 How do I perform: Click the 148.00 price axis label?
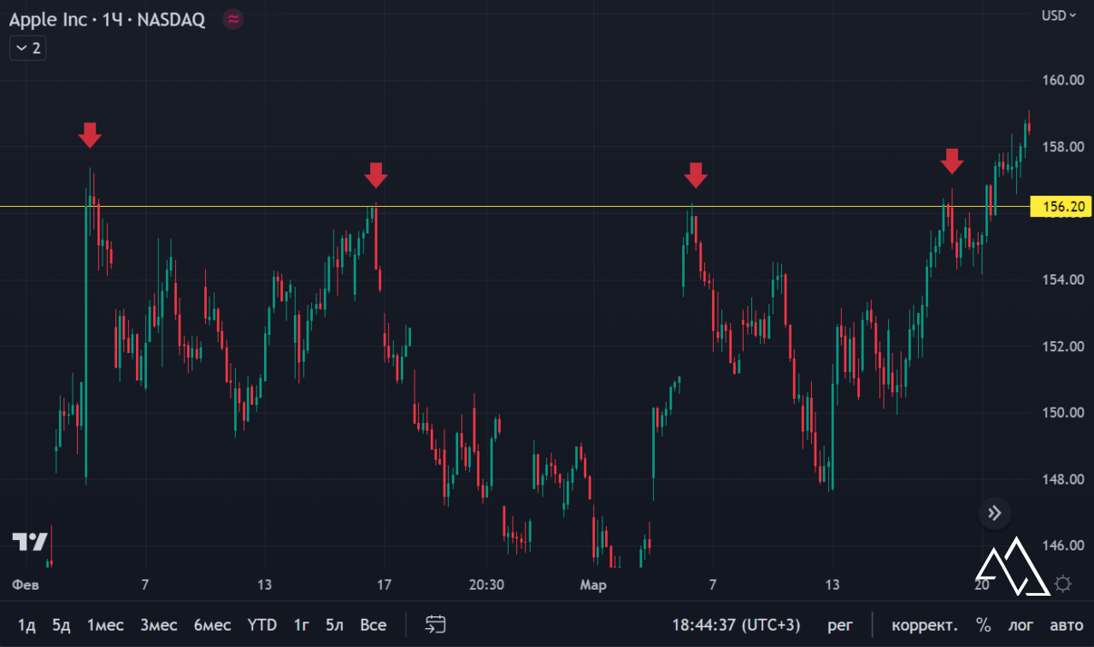[x=1064, y=479]
